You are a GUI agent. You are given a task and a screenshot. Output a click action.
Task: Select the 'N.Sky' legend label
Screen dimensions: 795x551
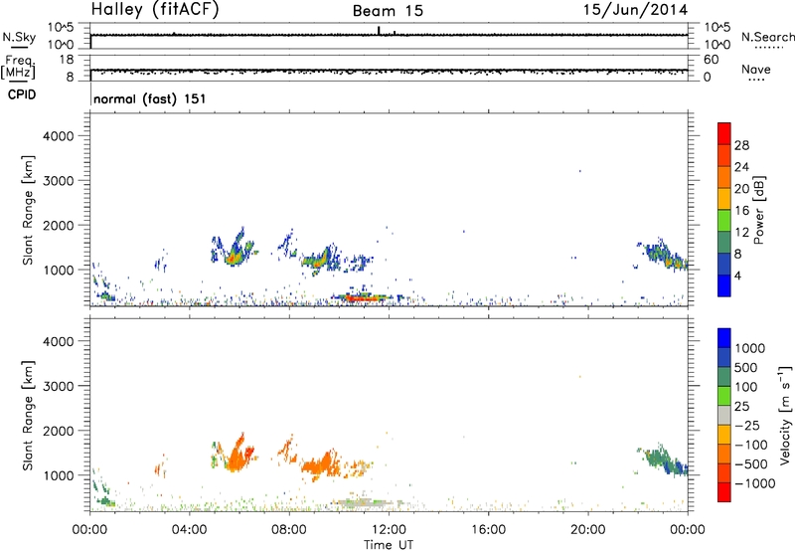[x=19, y=37]
